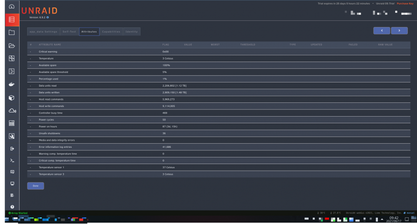
Task: Click the Help question mark icon
Action: tap(12, 207)
